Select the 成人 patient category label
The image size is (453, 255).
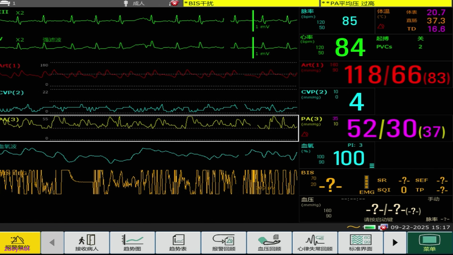coord(138,3)
